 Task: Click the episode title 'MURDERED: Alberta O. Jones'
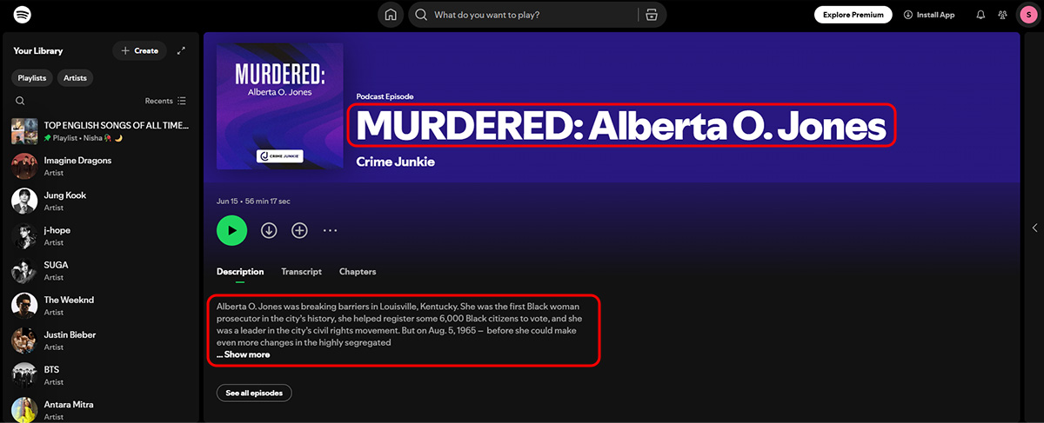coord(621,128)
